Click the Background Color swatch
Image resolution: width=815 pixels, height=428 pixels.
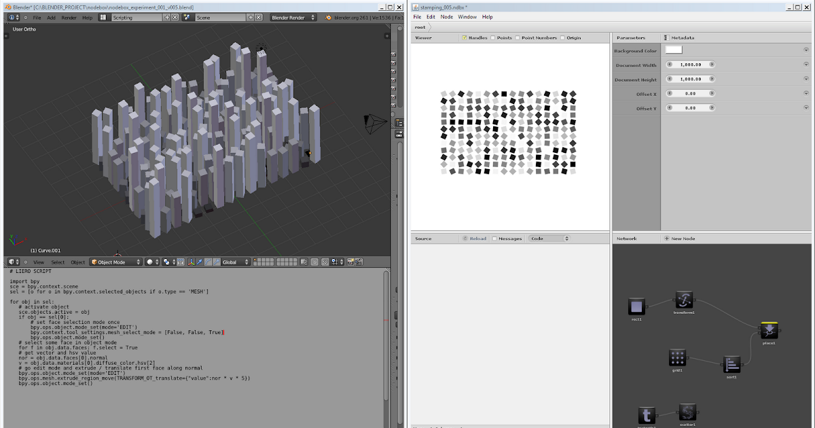(x=673, y=50)
